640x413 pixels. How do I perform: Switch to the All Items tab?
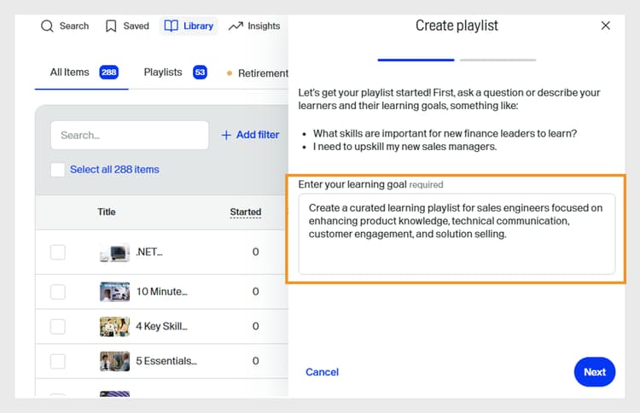pos(70,73)
